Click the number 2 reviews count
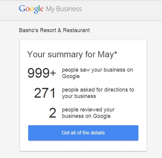Image resolution: width=162 pixels, height=158 pixels. (53, 113)
